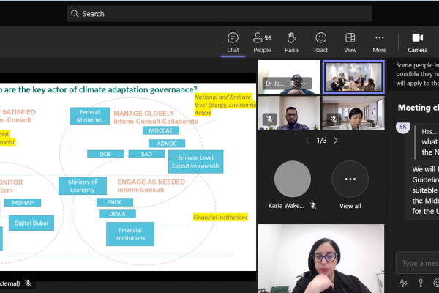This screenshot has width=439, height=293.
Task: Click the Search box at top
Action: click(219, 13)
